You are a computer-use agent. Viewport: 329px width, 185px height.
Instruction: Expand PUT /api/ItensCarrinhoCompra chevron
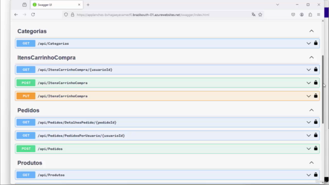click(x=308, y=96)
